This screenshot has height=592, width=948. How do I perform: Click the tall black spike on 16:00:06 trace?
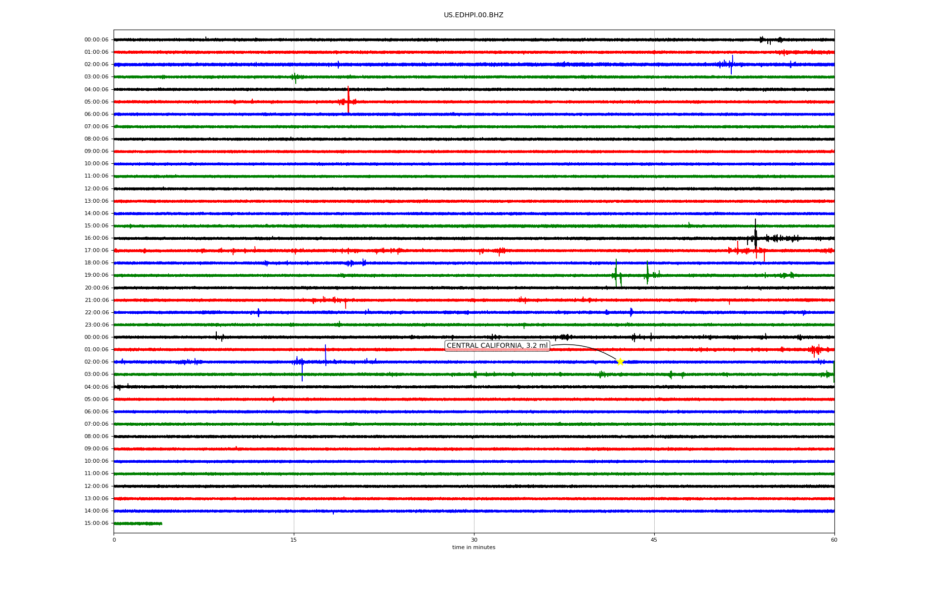click(755, 232)
